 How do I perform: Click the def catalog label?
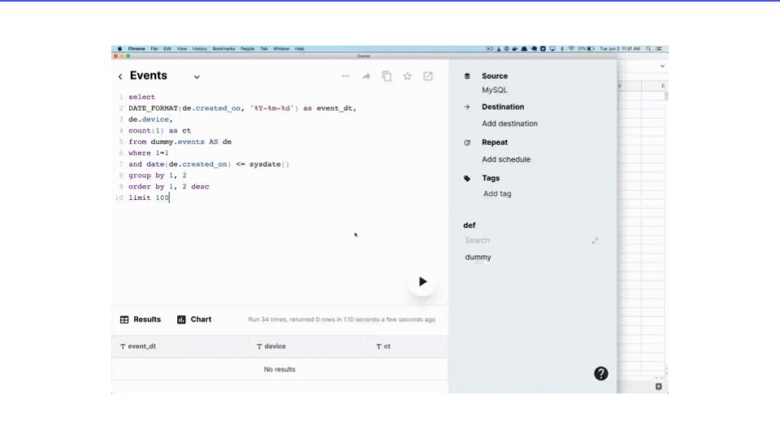pyautogui.click(x=469, y=225)
